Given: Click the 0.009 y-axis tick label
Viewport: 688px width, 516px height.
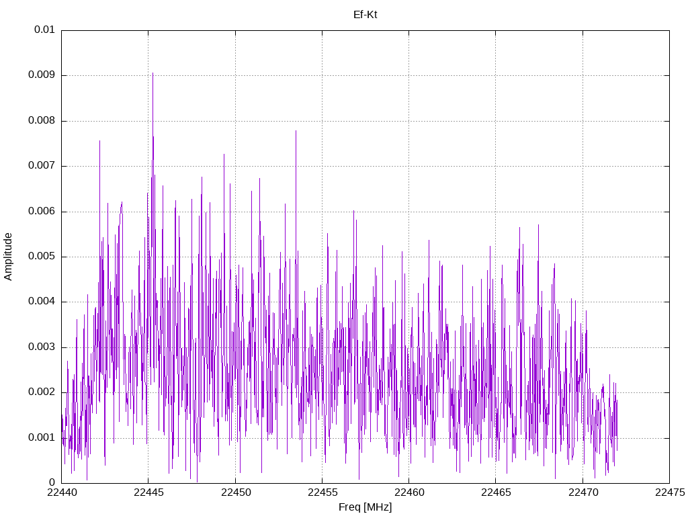Looking at the screenshot, I should click(x=42, y=75).
